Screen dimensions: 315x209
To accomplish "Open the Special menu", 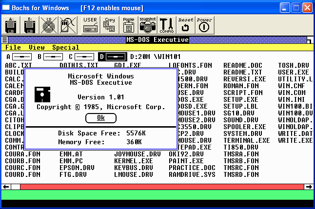I will pyautogui.click(x=65, y=47).
